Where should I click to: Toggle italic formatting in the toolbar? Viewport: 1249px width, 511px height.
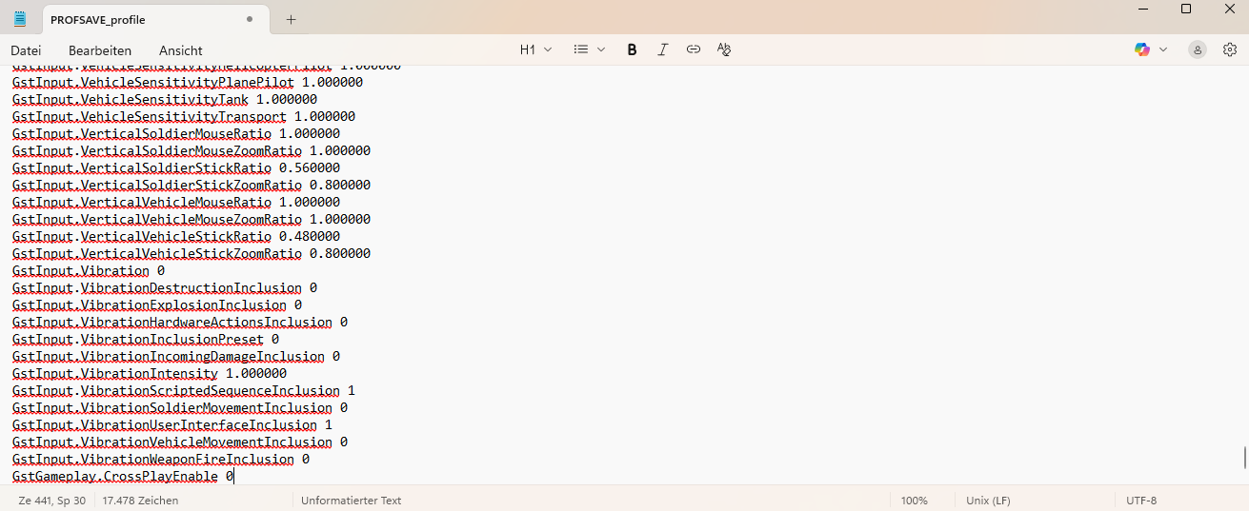(662, 49)
